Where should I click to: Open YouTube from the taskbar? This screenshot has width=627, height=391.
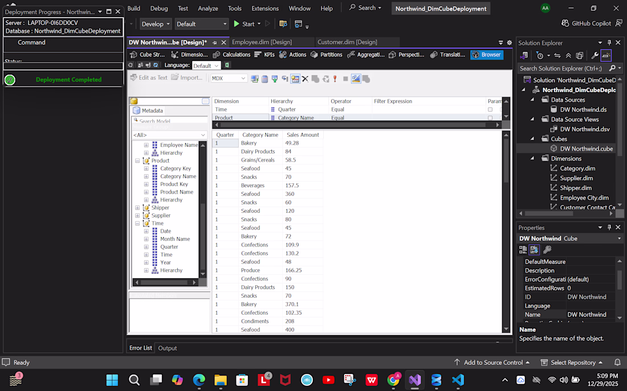tap(328, 380)
